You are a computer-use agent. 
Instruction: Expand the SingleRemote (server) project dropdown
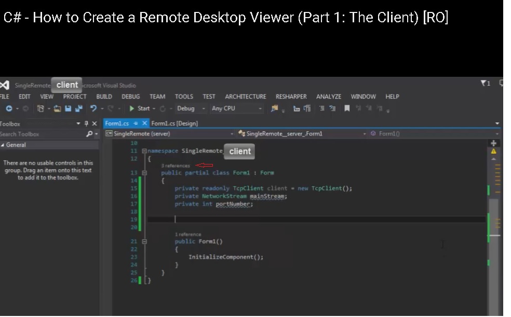(232, 134)
